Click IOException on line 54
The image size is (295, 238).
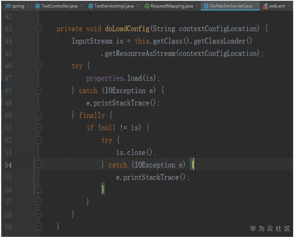(x=155, y=165)
